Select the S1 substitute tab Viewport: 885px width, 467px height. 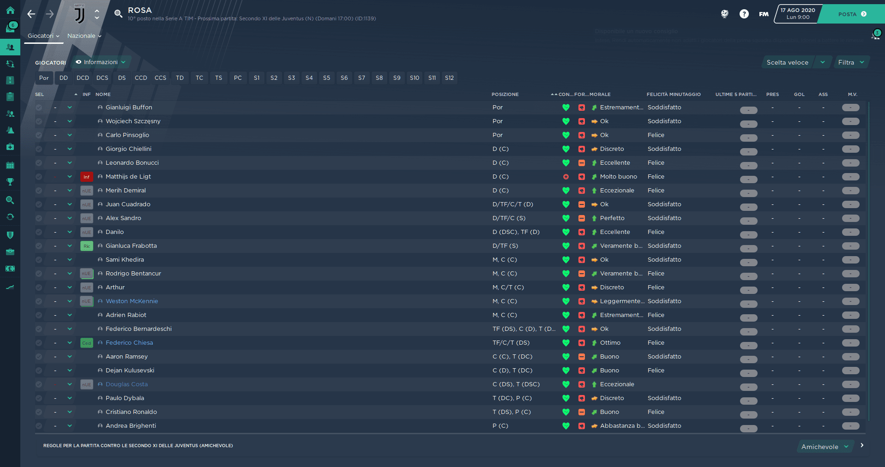(x=257, y=78)
